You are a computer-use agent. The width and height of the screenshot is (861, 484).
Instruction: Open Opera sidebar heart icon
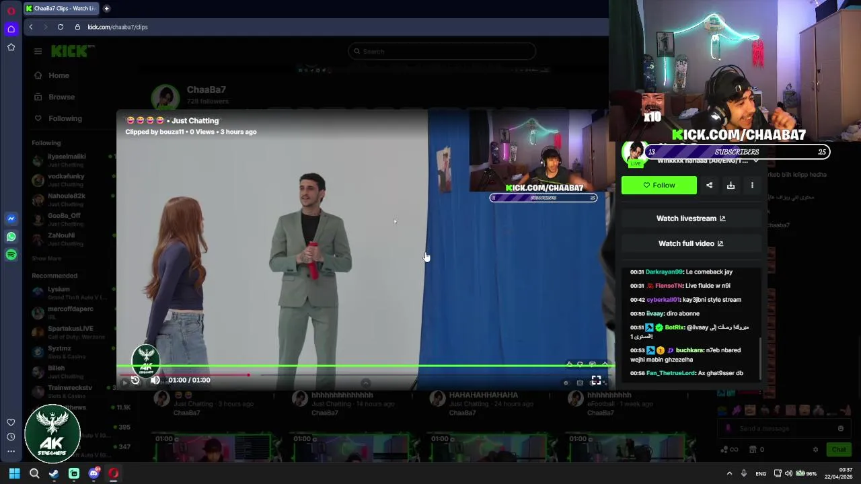point(11,422)
